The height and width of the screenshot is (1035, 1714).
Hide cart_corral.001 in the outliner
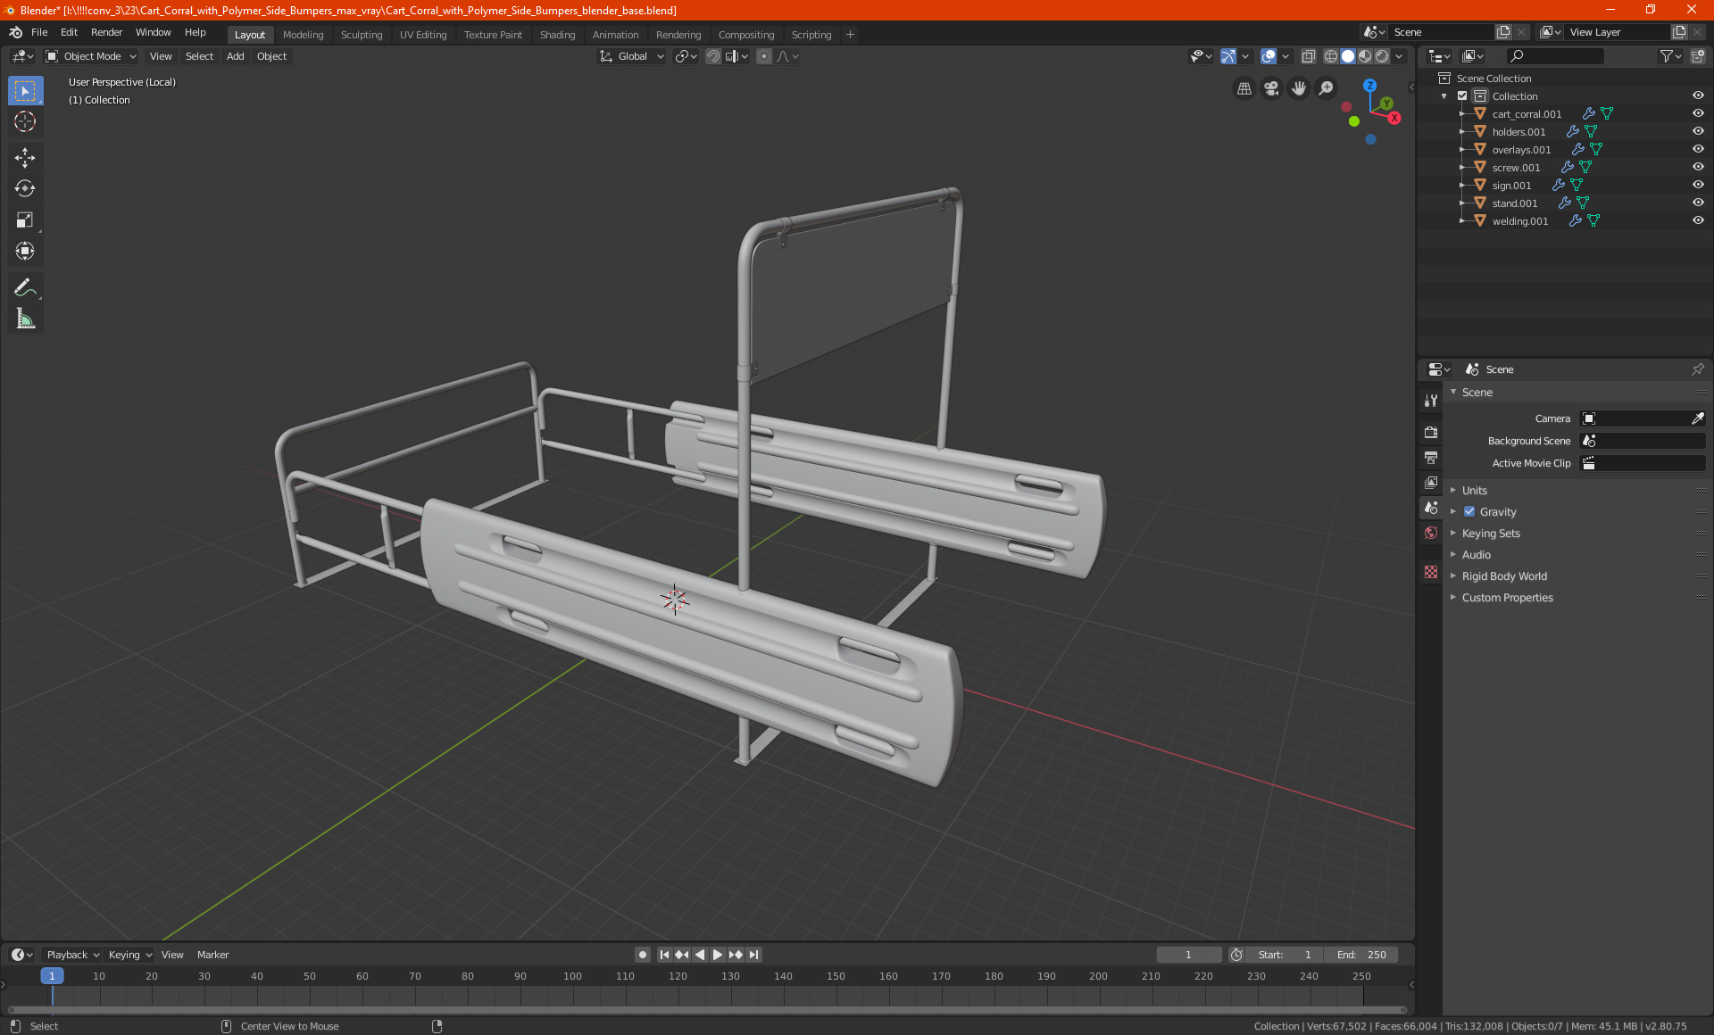[1698, 114]
